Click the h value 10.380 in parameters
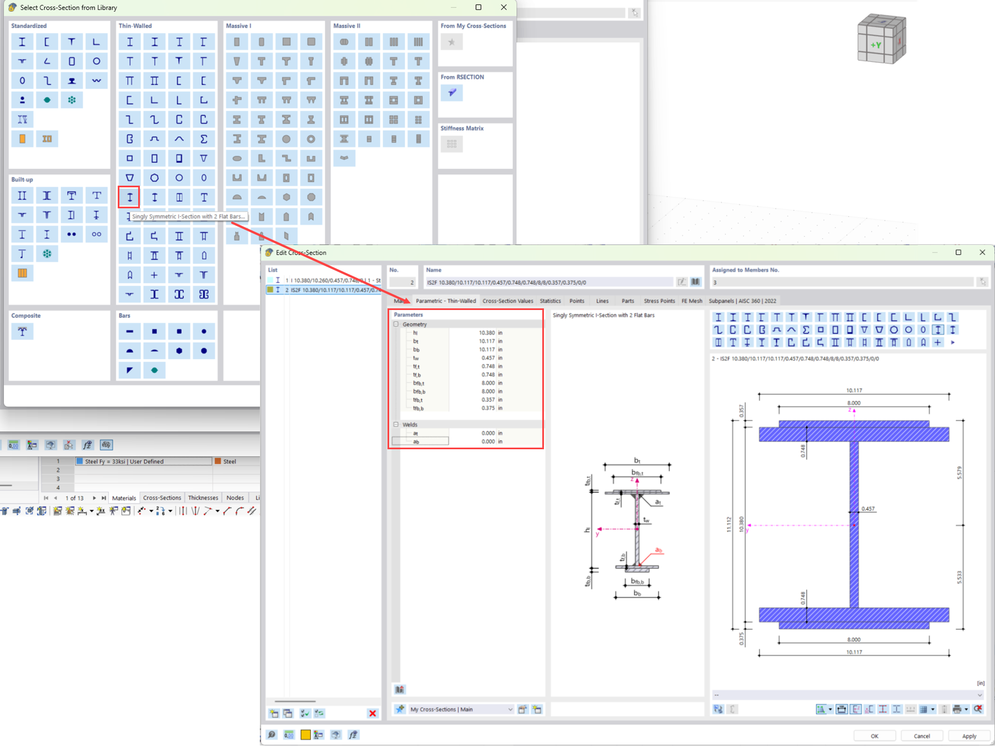The height and width of the screenshot is (746, 995). (486, 333)
